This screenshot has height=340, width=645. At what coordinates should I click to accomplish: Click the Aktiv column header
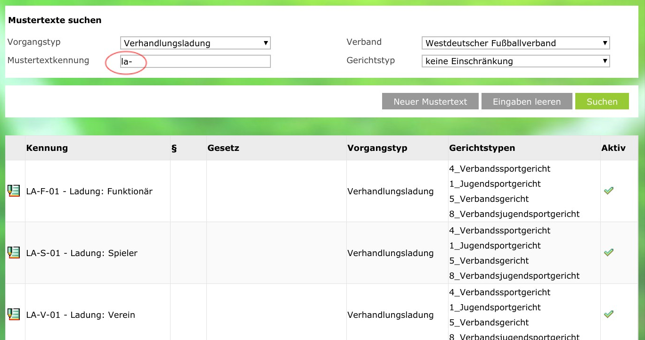click(x=613, y=148)
